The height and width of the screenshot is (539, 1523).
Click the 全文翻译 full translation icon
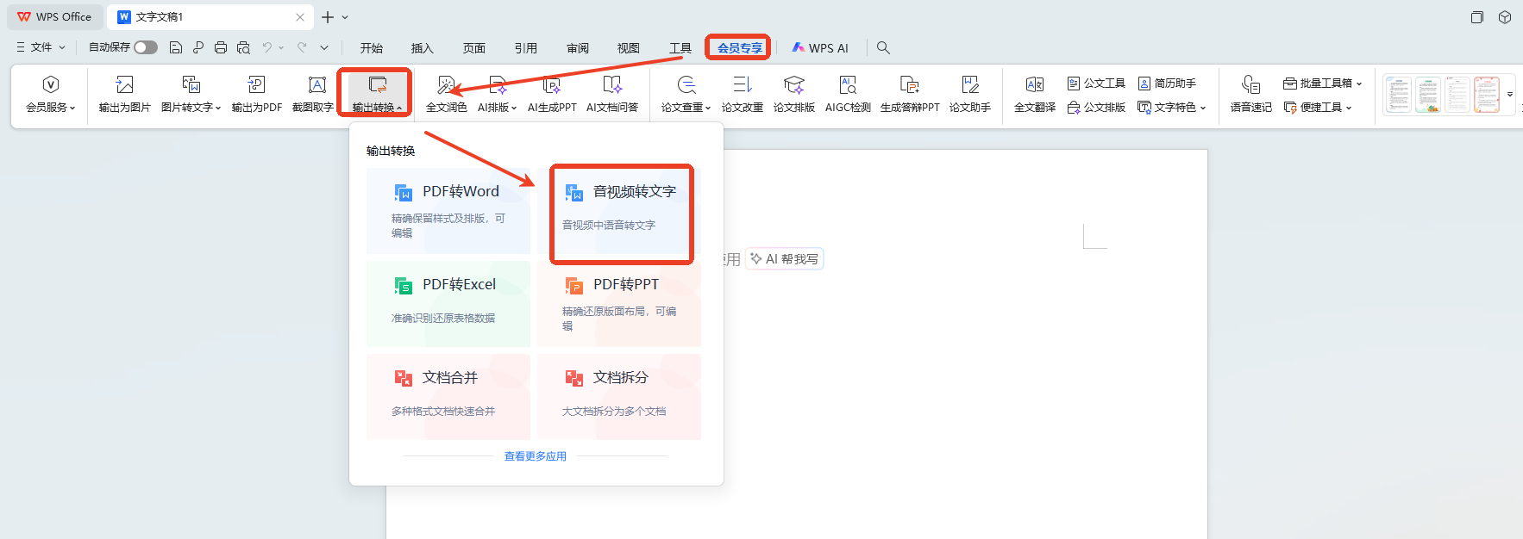pos(1035,84)
